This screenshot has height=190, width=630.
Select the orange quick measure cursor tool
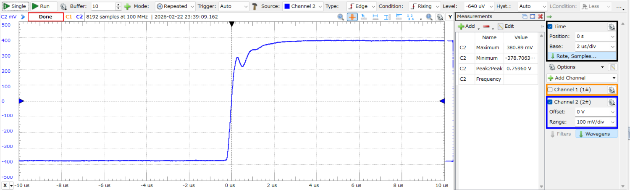[x=352, y=17]
